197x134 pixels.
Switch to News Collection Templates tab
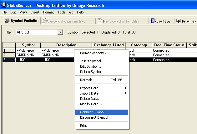[122, 21]
